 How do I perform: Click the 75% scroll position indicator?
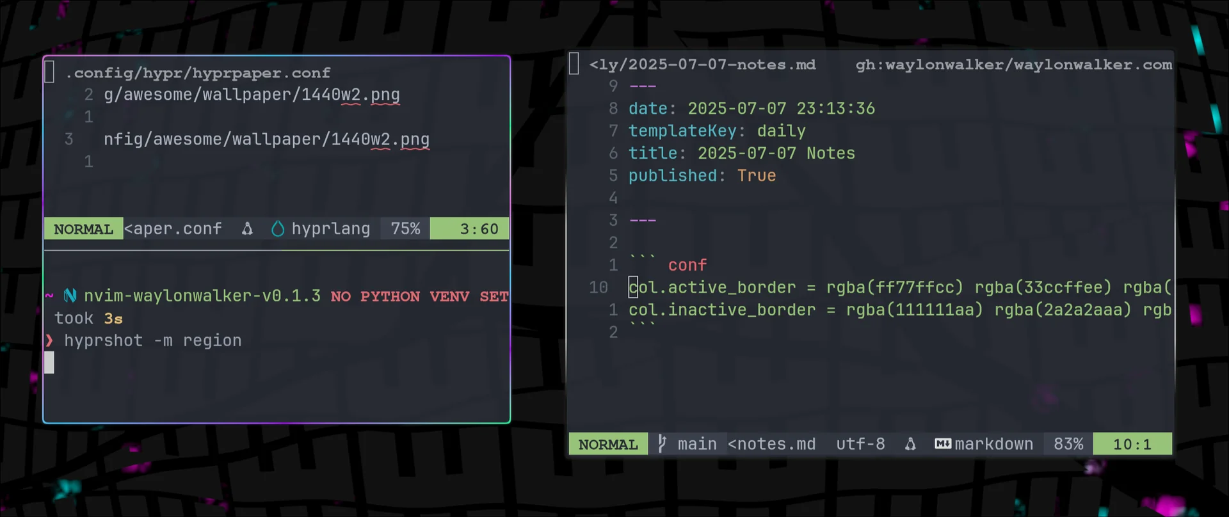point(405,229)
